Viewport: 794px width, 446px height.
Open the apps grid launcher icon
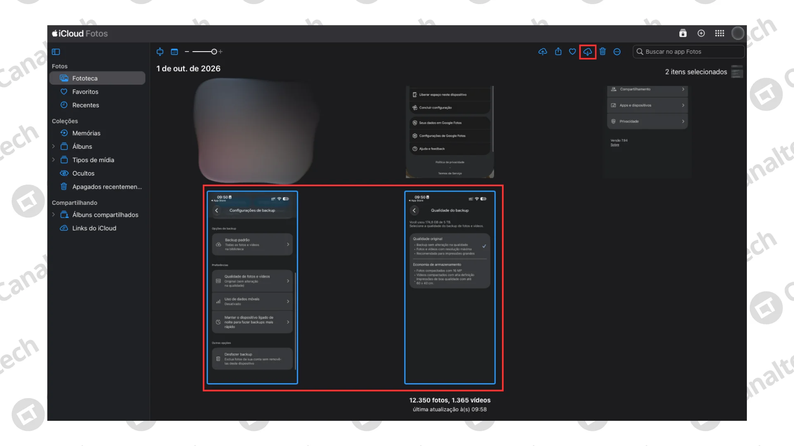click(720, 33)
